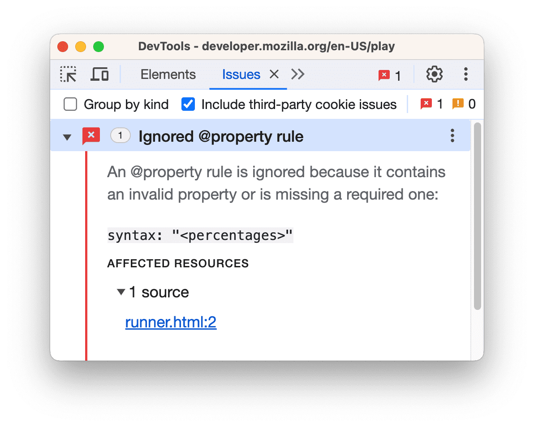Open the DevTools main menu
534x427 pixels.
466,74
